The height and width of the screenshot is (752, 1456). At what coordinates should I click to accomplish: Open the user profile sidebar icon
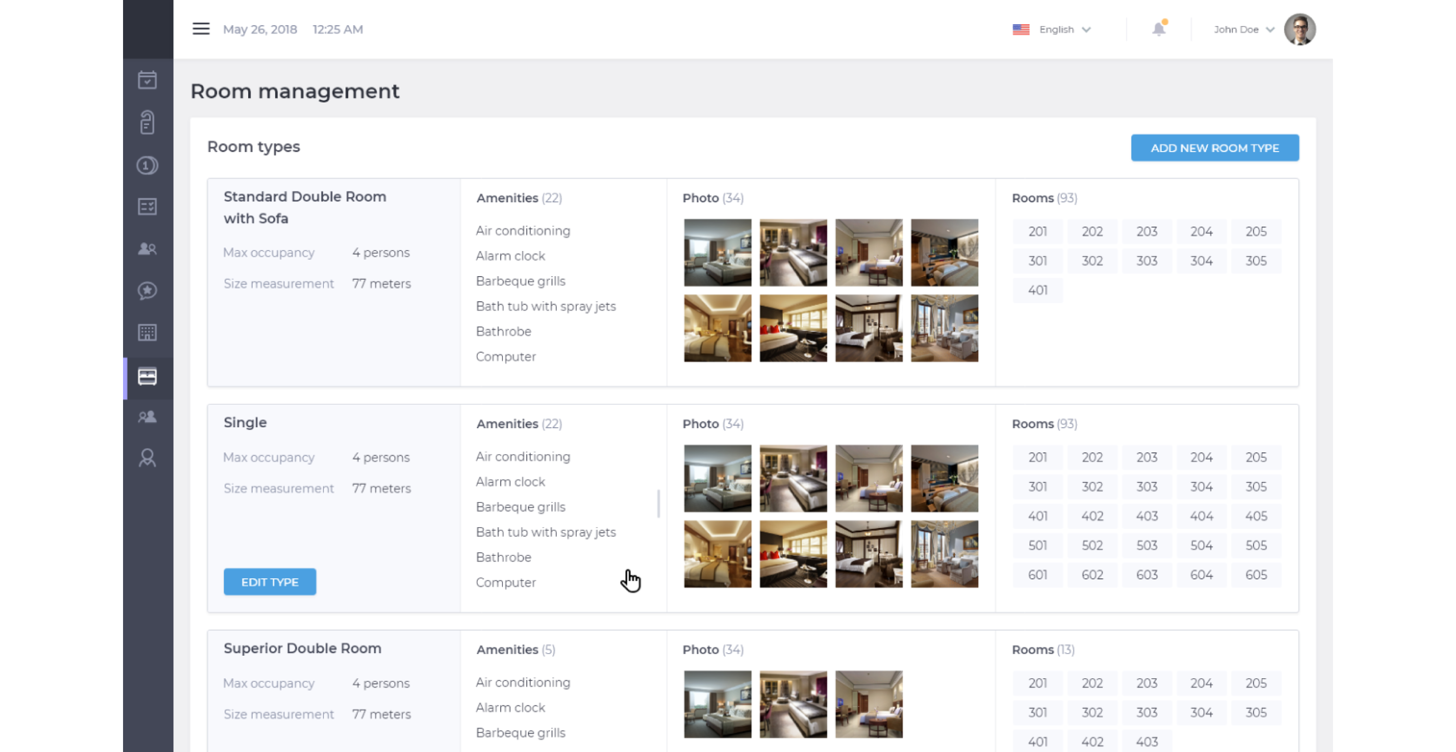147,458
